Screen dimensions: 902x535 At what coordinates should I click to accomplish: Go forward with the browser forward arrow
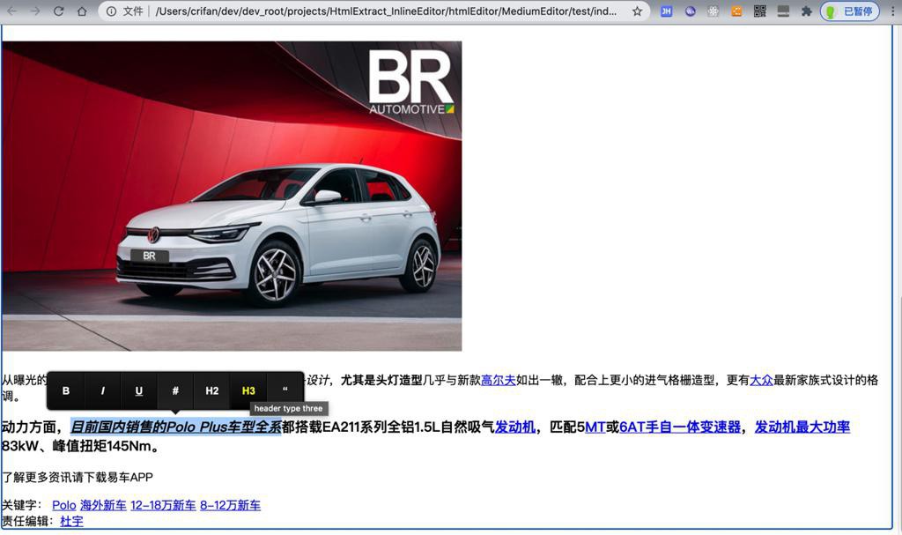[x=35, y=11]
